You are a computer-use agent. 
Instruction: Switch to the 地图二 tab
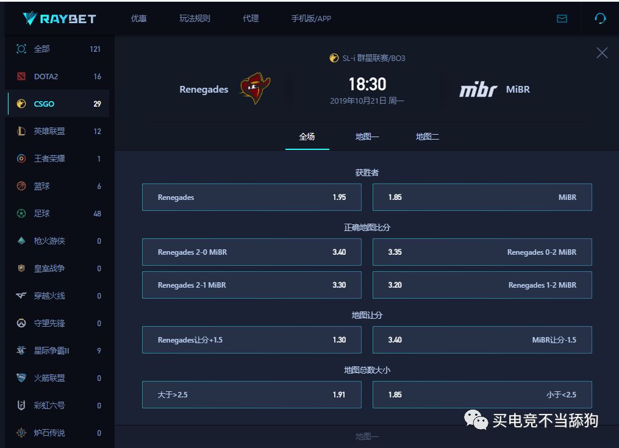(x=427, y=137)
